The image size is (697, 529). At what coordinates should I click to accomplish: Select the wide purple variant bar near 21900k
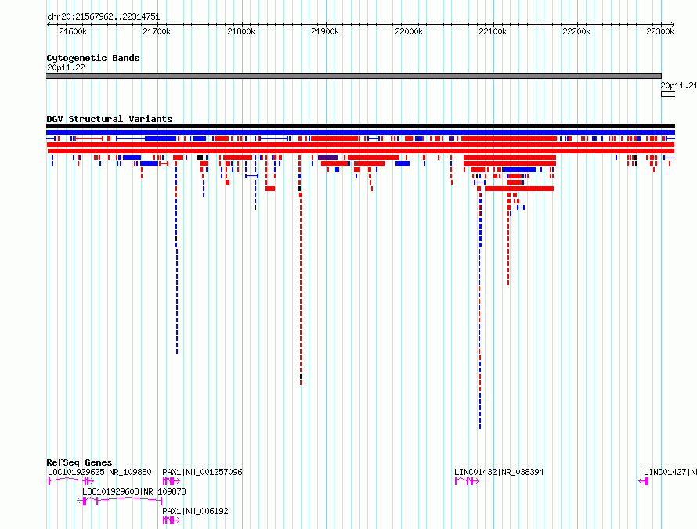(x=327, y=157)
